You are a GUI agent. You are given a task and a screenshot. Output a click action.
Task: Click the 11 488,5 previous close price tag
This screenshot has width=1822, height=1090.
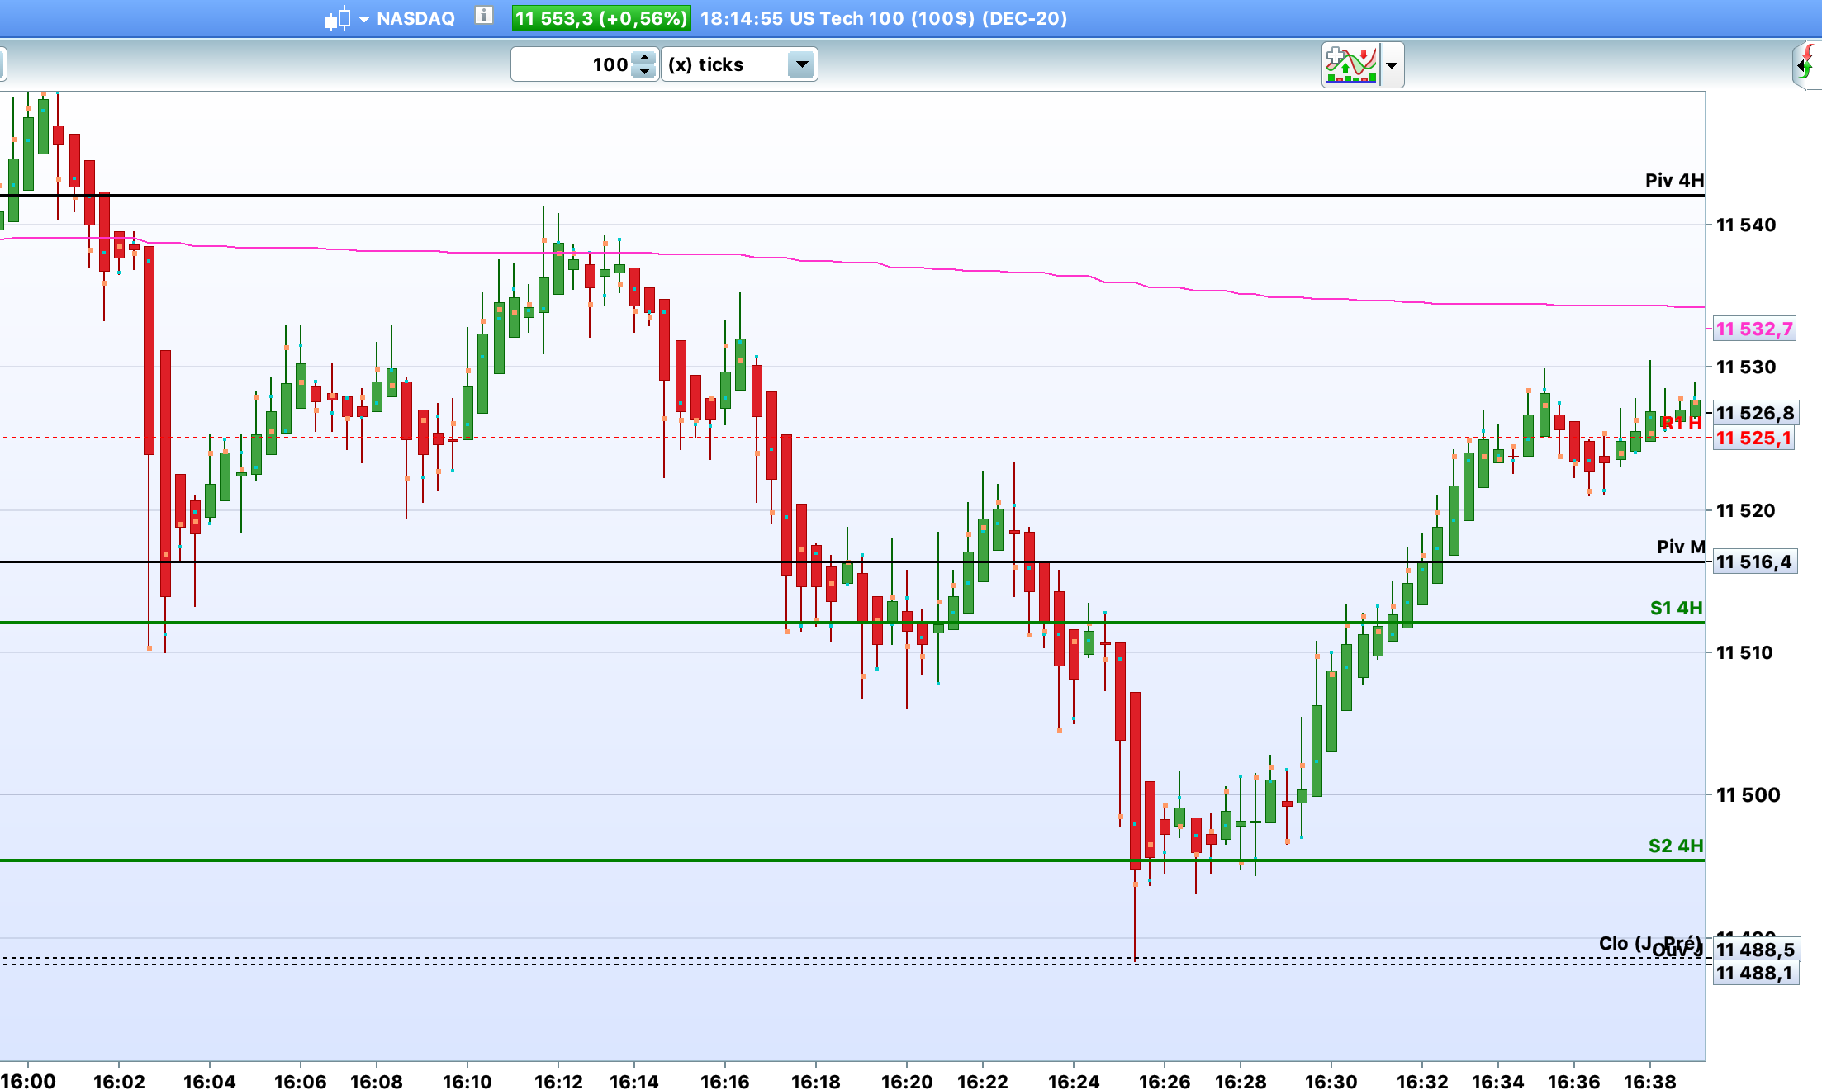1755,949
